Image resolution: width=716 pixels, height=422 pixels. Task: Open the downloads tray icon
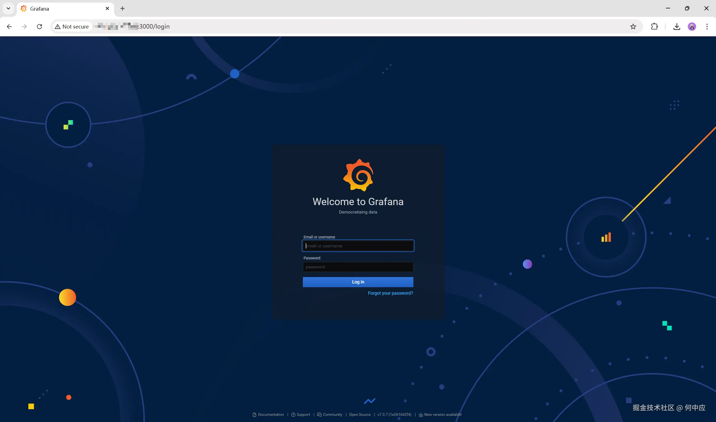click(x=677, y=27)
